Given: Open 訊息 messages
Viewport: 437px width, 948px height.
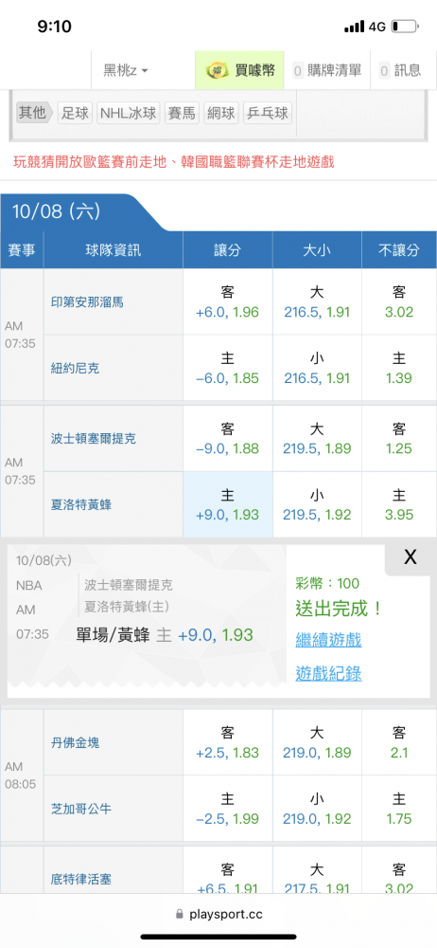Looking at the screenshot, I should pos(400,71).
